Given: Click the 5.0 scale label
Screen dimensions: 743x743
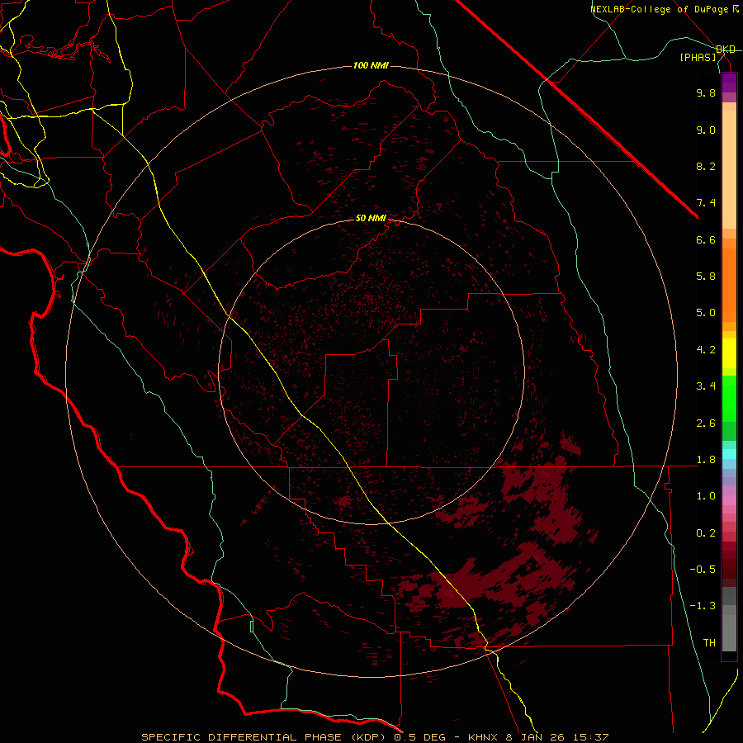Looking at the screenshot, I should pos(706,313).
